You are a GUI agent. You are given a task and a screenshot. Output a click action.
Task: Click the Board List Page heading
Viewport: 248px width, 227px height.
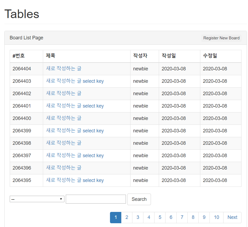[x=26, y=38]
